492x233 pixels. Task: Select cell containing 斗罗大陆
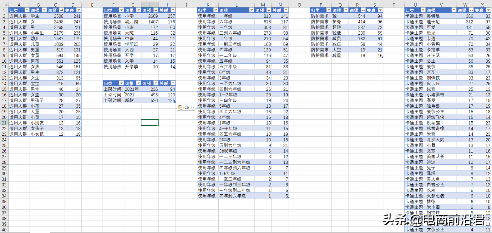click(x=441, y=140)
